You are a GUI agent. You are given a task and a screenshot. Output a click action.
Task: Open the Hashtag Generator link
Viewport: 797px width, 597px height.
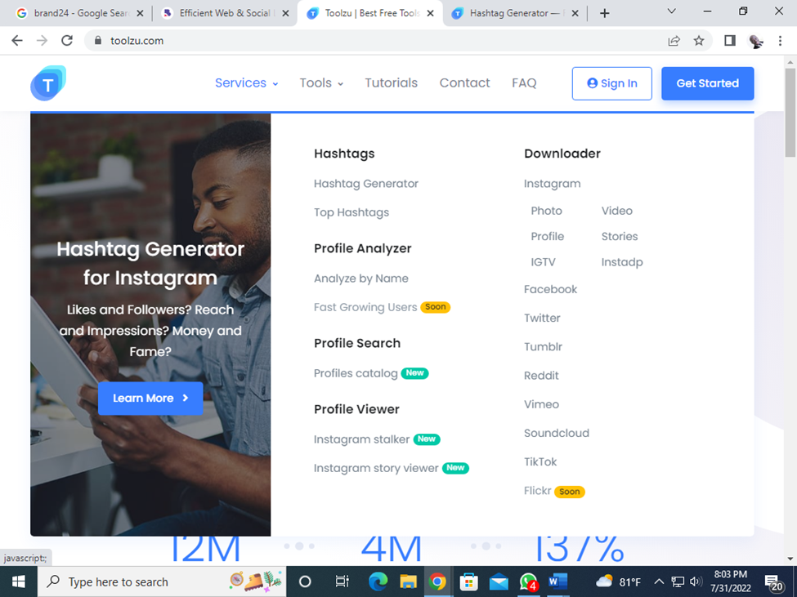pos(366,184)
